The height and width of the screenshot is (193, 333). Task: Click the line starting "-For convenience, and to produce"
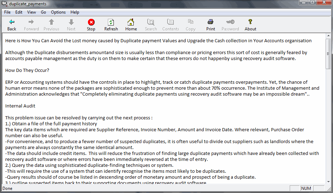159,144
